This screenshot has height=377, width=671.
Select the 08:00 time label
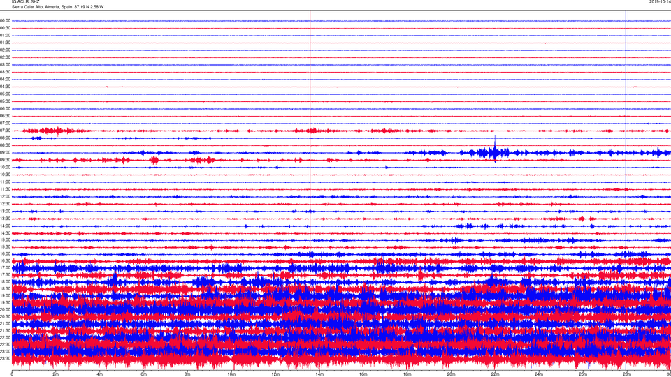pos(5,138)
